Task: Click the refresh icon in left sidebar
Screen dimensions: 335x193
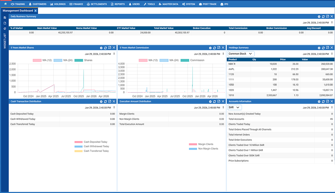Action: point(5,29)
